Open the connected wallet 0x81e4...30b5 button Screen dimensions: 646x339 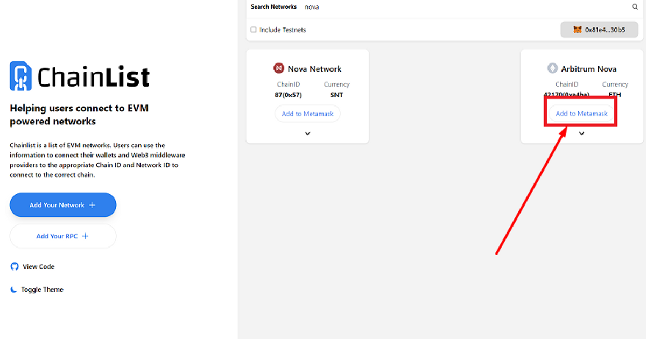(599, 30)
